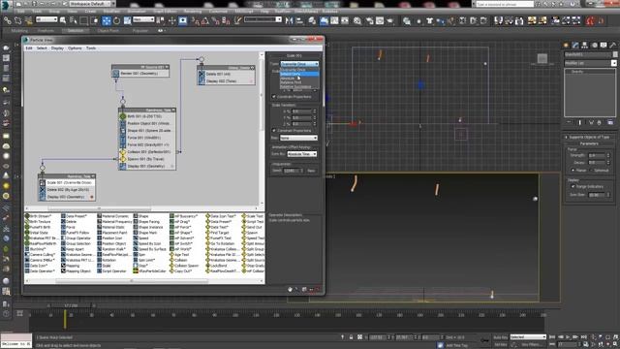Click the New seed button

[x=311, y=171]
